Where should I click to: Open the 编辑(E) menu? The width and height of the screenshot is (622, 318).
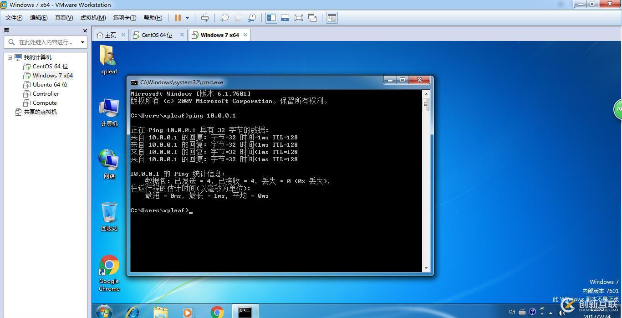tap(39, 18)
